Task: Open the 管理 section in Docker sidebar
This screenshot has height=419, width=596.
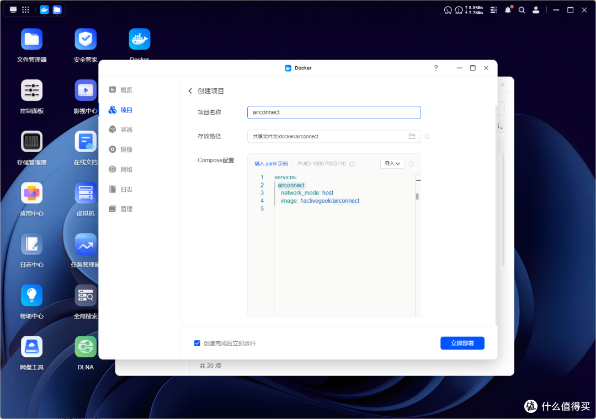Action: 125,208
